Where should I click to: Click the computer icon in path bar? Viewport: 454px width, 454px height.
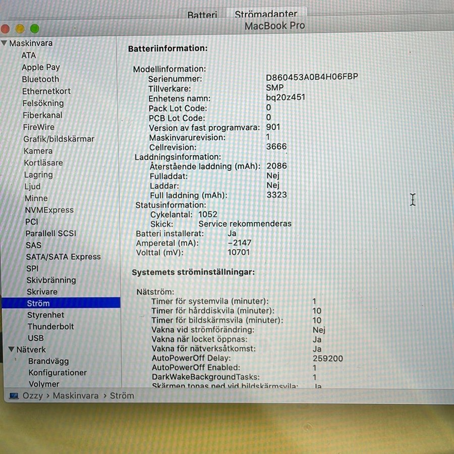(x=14, y=396)
